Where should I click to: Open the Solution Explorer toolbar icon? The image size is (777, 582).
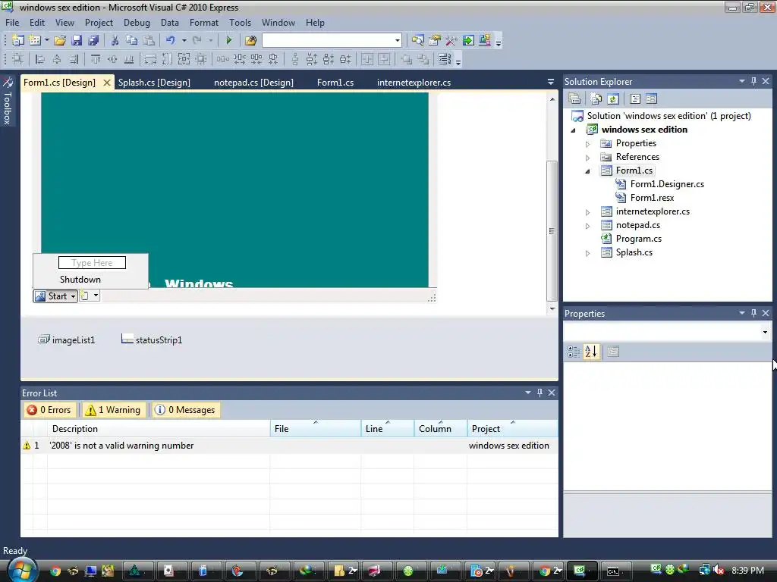(x=418, y=41)
